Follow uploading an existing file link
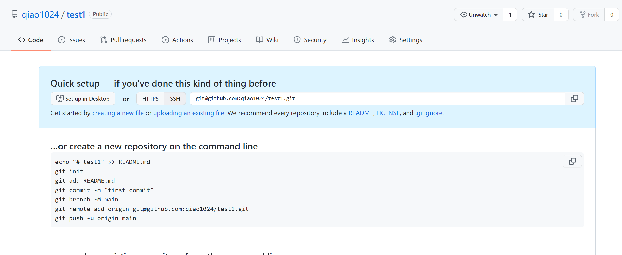 tap(189, 113)
